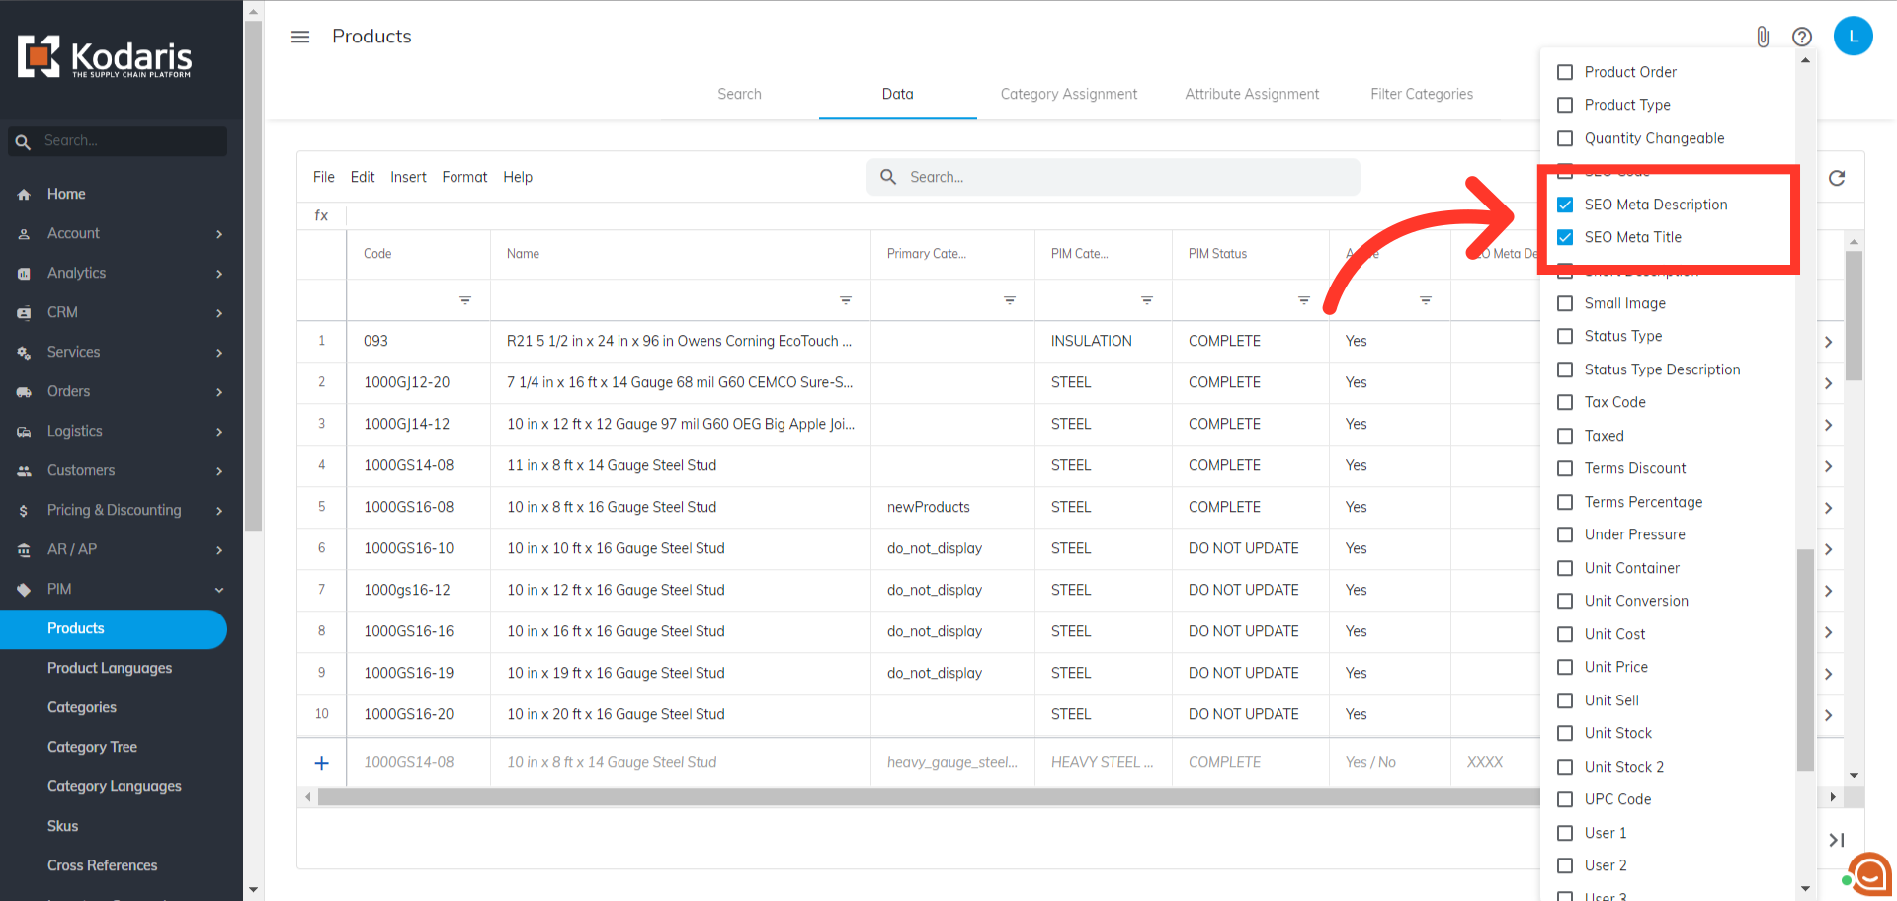Open the Cross References page
Image resolution: width=1897 pixels, height=901 pixels.
(x=103, y=865)
